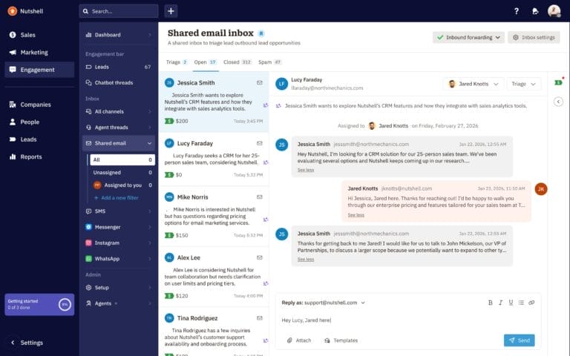The width and height of the screenshot is (570, 356).
Task: Open the Mike Norris conversation
Action: click(x=214, y=217)
